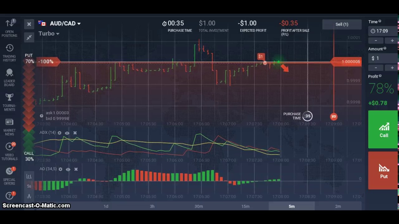Remove the ADX (14) indicator
The height and width of the screenshot is (224, 399).
[75, 133]
